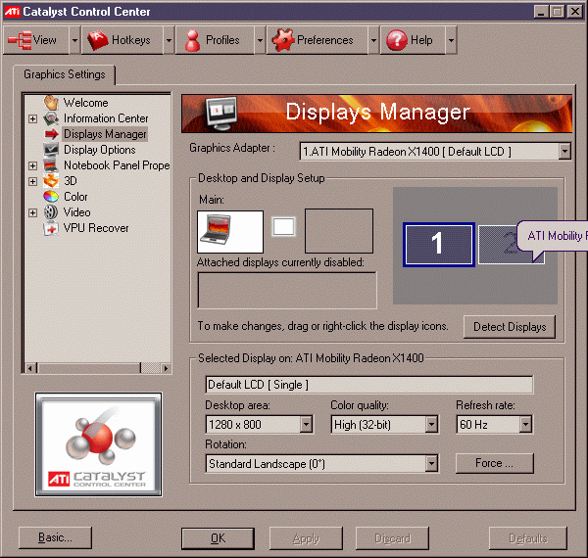
Task: Click the Default LCD Single field
Action: coord(369,385)
